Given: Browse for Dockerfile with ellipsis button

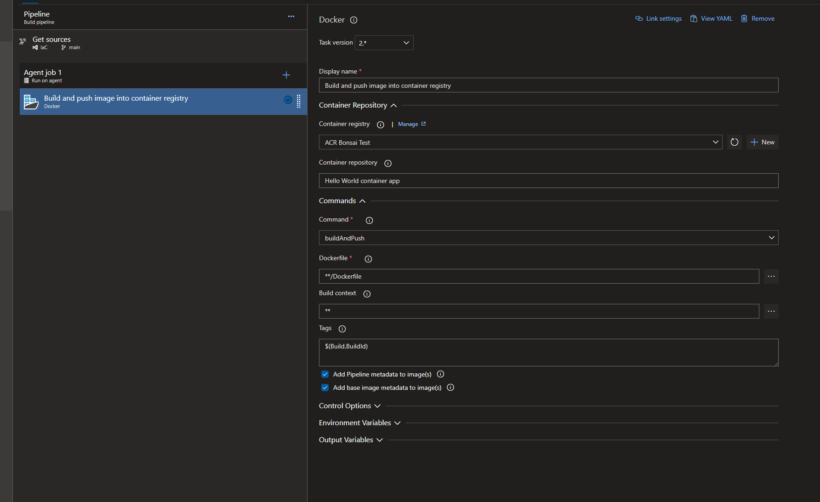Looking at the screenshot, I should [771, 276].
